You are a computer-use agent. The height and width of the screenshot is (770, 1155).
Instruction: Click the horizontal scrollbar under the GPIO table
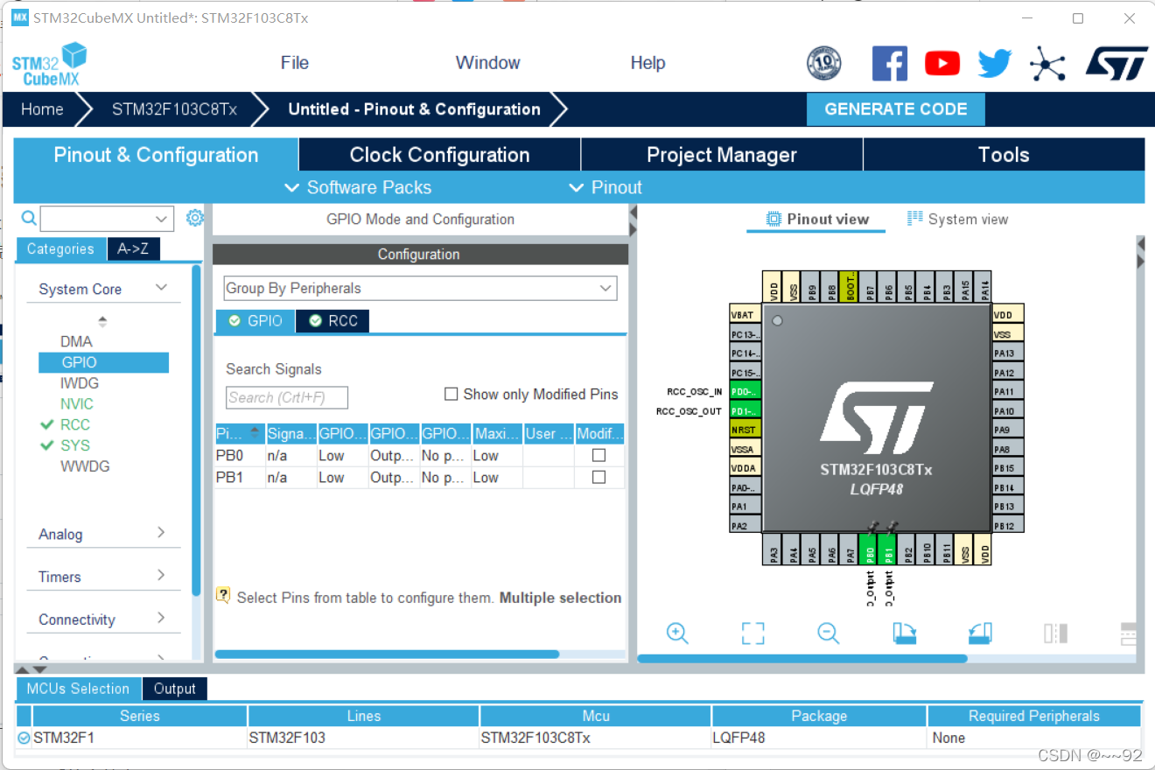tap(387, 654)
